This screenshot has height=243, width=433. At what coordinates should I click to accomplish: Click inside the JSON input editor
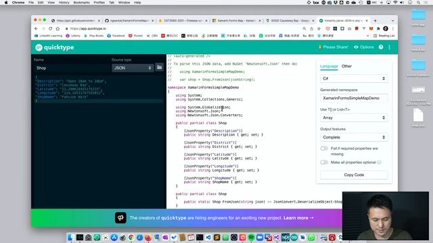click(x=99, y=140)
